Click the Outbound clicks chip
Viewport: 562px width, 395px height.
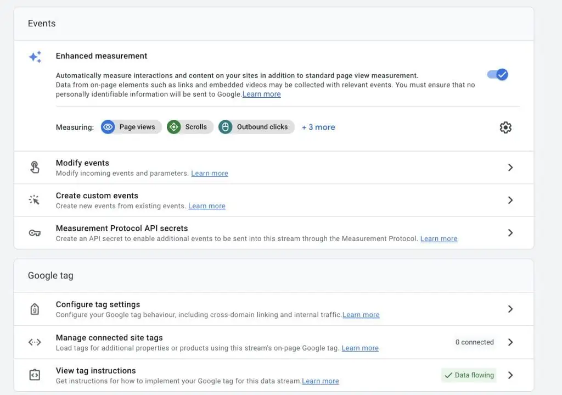tap(256, 127)
